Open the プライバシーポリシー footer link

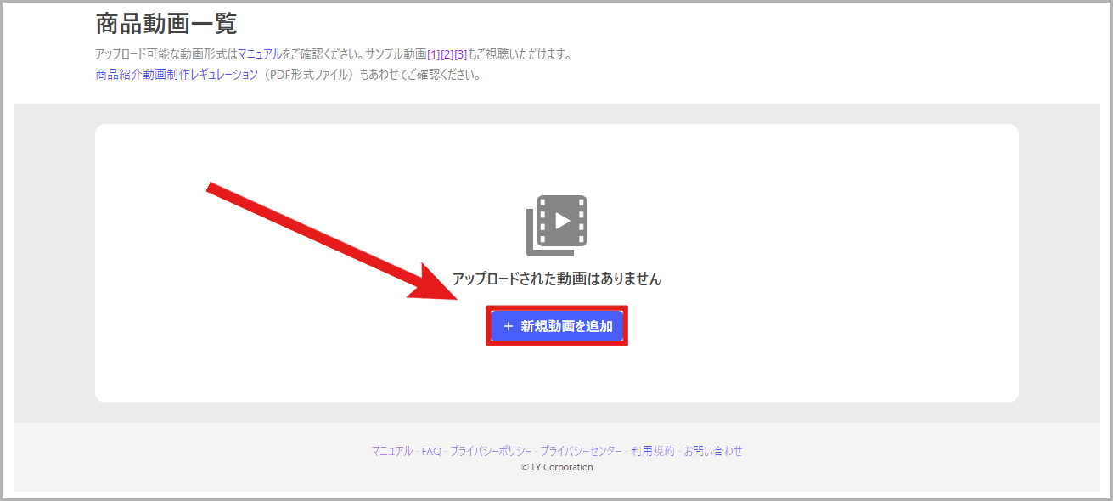point(491,451)
